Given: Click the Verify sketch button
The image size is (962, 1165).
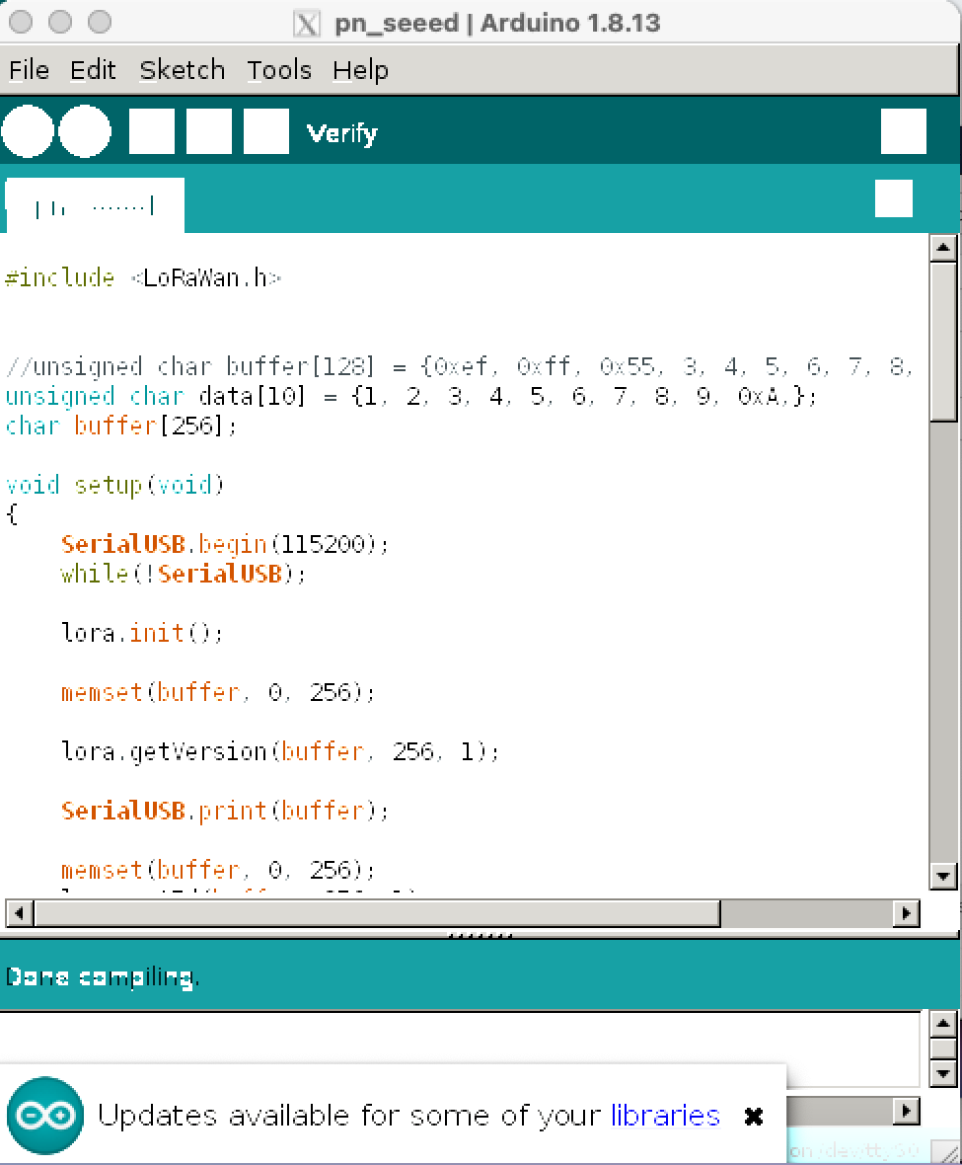Looking at the screenshot, I should [x=28, y=132].
